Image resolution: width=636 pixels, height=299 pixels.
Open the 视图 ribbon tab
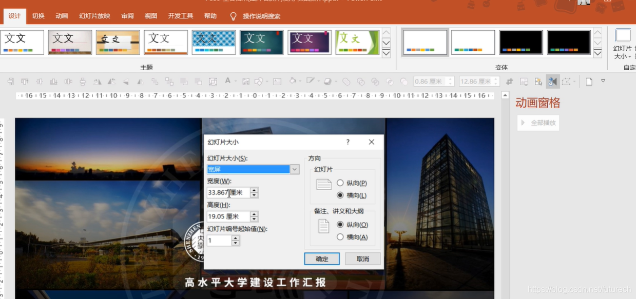point(151,16)
